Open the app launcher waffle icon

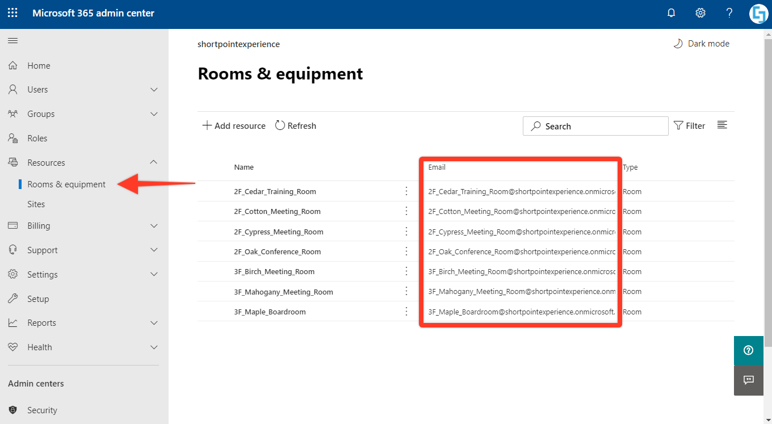click(12, 13)
